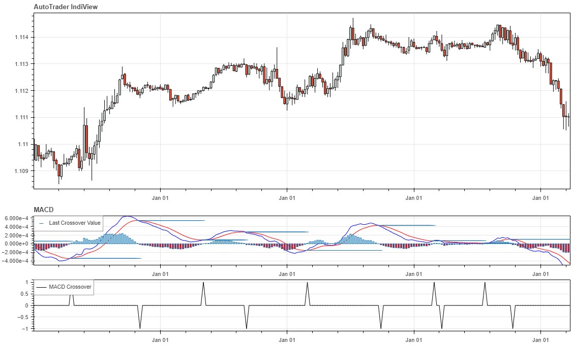The height and width of the screenshot is (345, 572).
Task: Click the first Jan 01 label under price chart
Action: [x=160, y=198]
